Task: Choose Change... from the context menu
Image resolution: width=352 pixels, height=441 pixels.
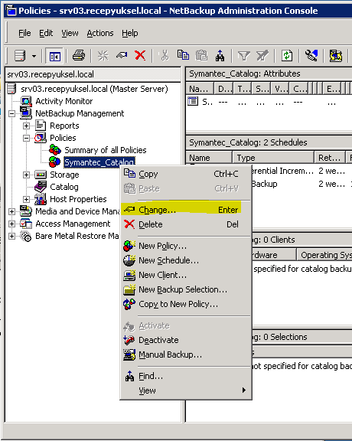Action: [185, 210]
